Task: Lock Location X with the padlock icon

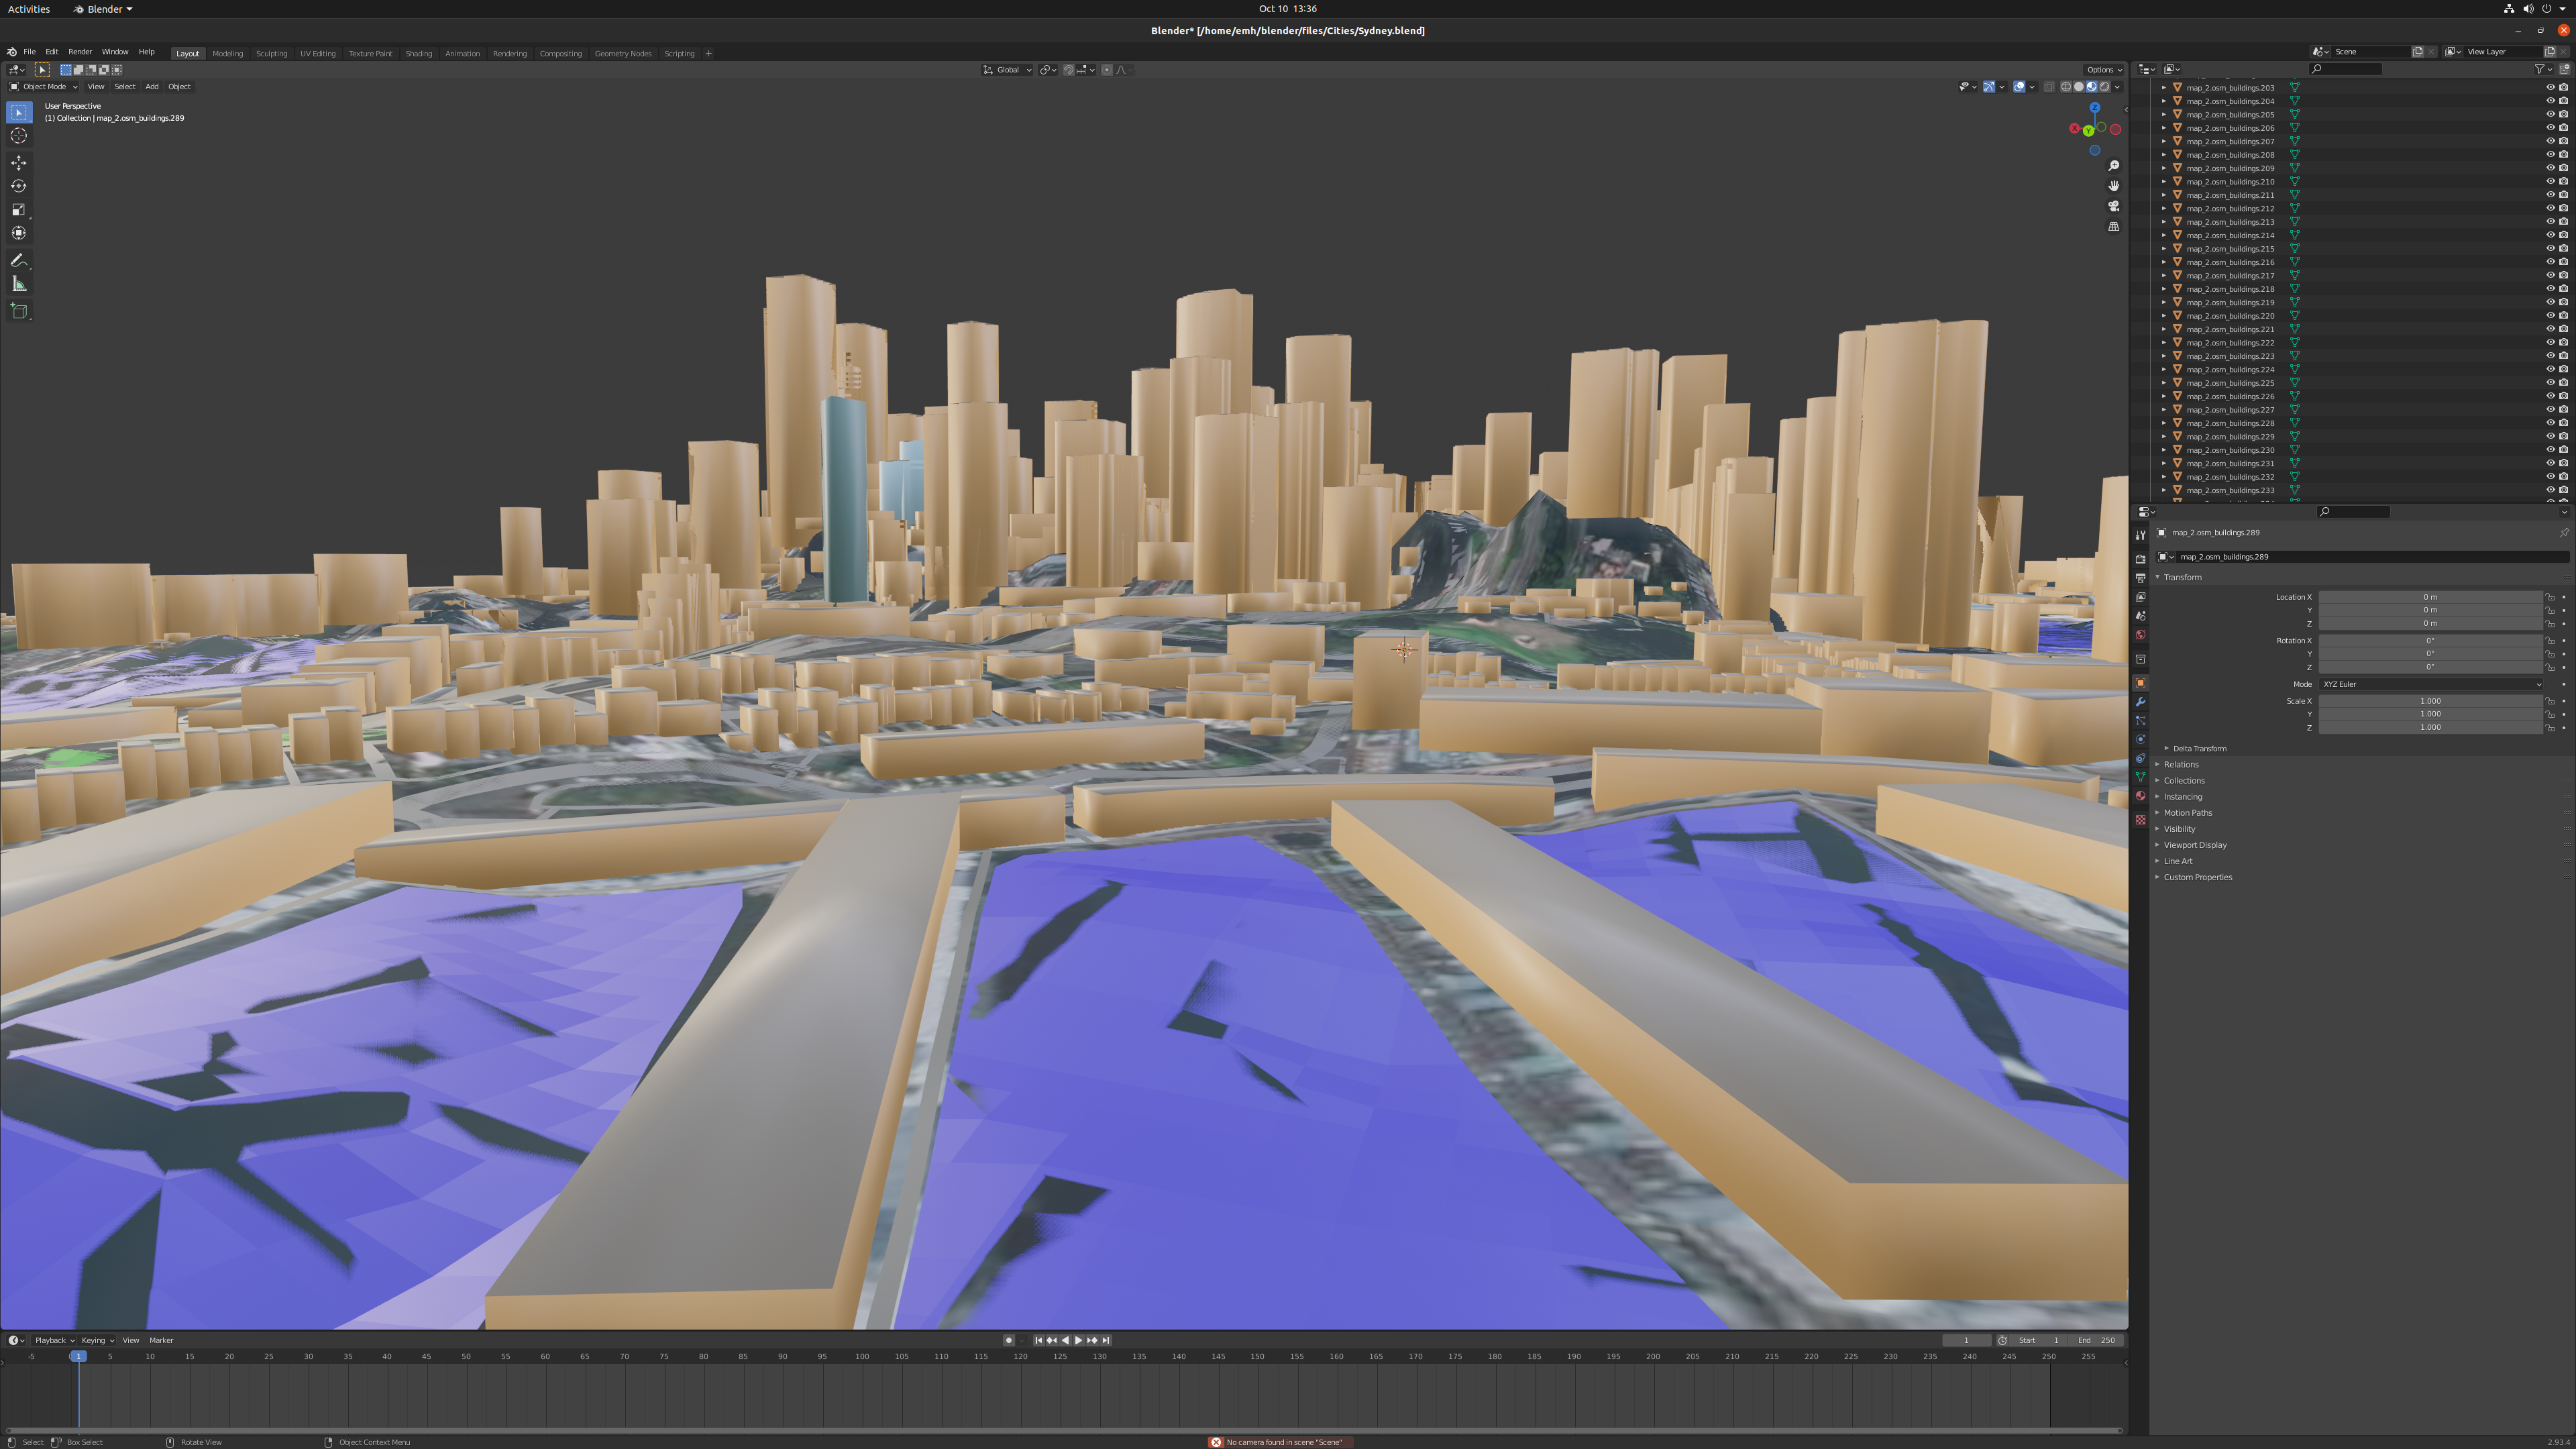Action: click(2550, 597)
